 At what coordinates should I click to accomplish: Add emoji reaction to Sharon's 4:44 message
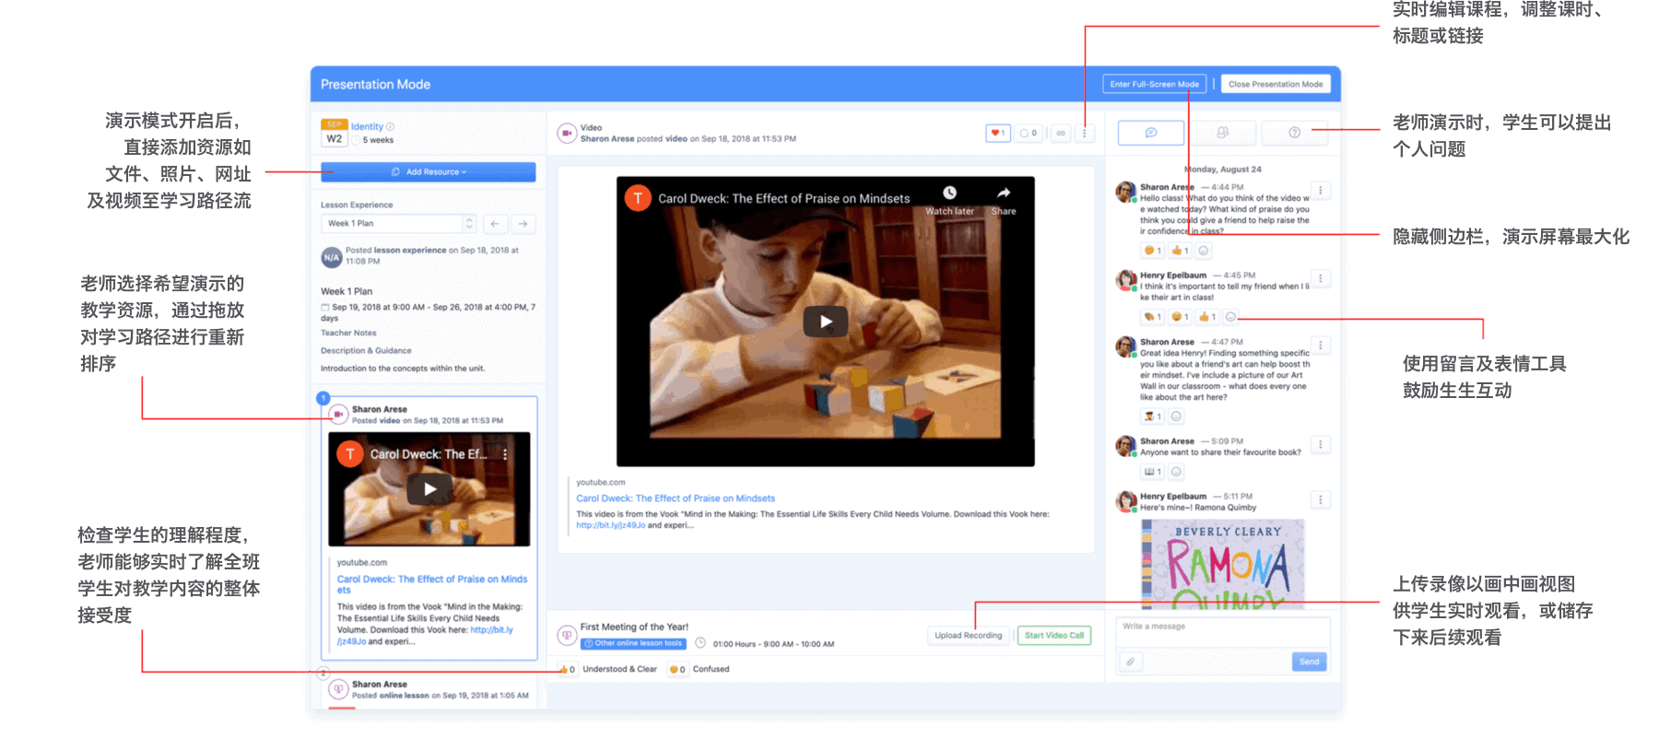pos(1203,251)
